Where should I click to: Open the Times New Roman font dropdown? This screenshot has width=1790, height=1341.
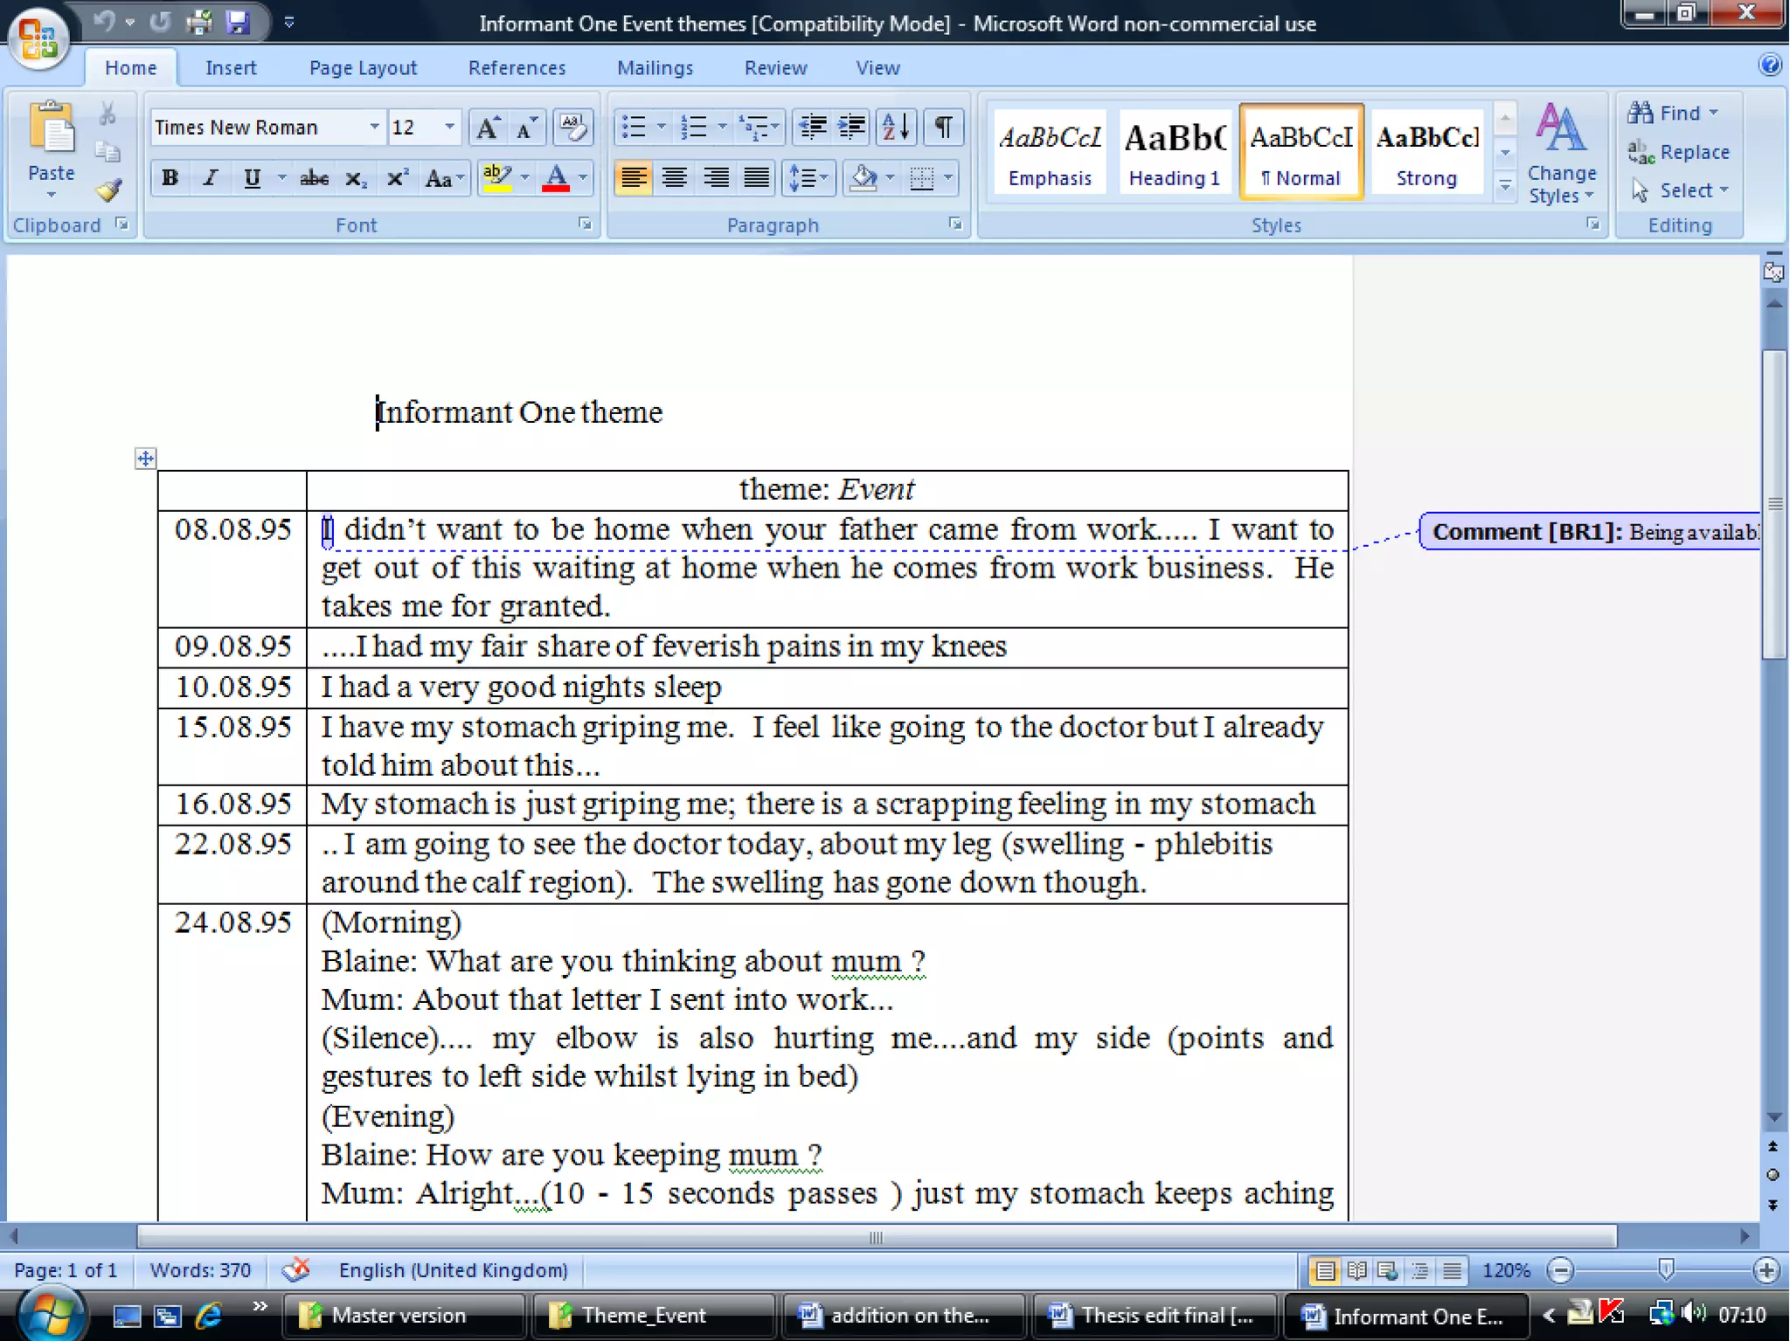coord(374,128)
